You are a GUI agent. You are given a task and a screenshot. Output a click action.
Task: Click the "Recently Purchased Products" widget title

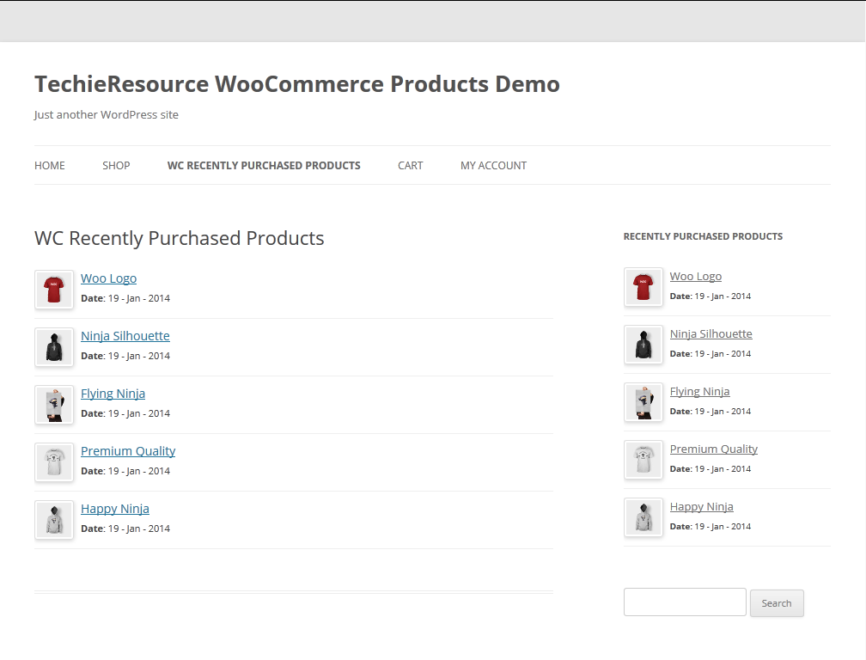[703, 236]
